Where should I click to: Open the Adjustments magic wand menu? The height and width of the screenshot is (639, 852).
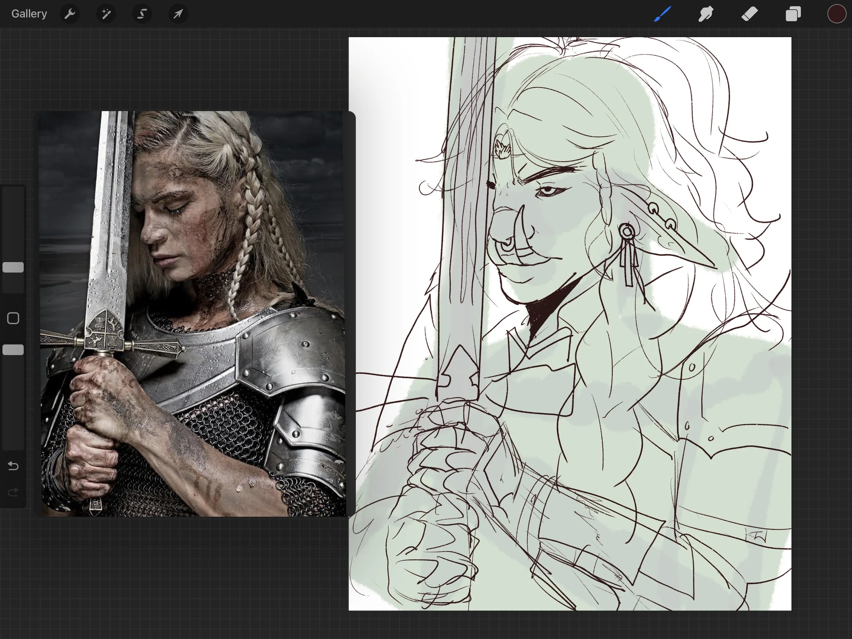[x=106, y=14]
